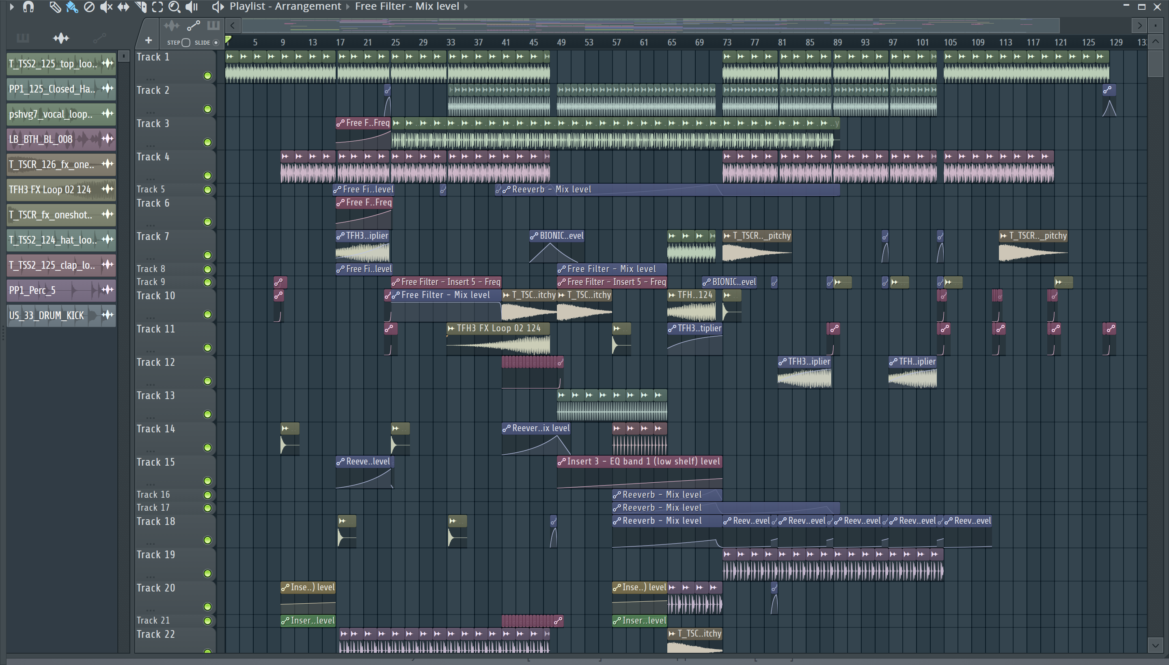The height and width of the screenshot is (665, 1169).
Task: Open clip menu of Insert 3 - EQ band 1 clip
Action: tap(562, 462)
